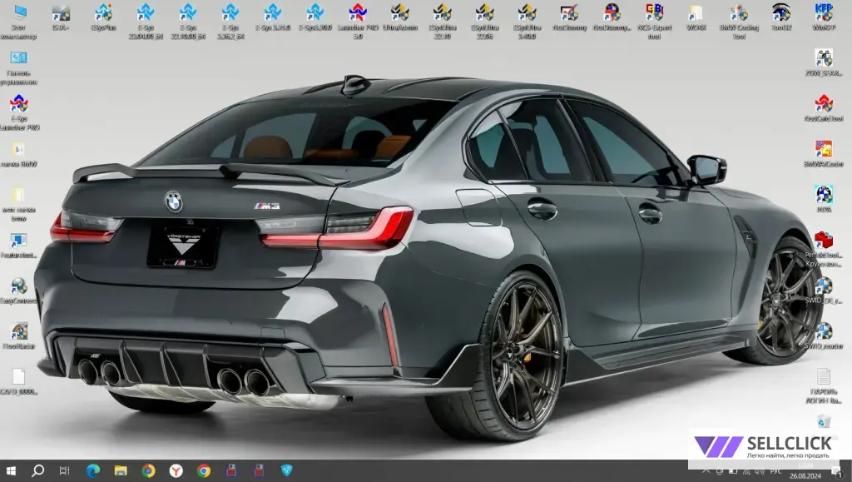Open the ESysPlus shortcut
Viewport: 852px width, 482px height.
(x=103, y=17)
